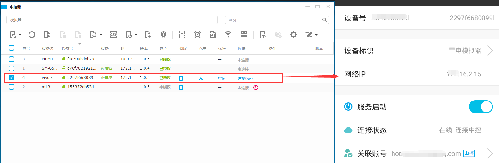Click the alarm clock scheduler icon

(198, 35)
